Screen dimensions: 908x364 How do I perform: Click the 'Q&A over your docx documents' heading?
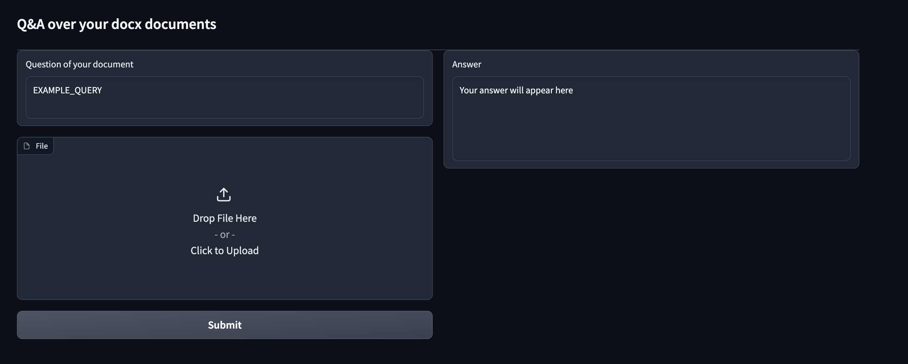116,24
